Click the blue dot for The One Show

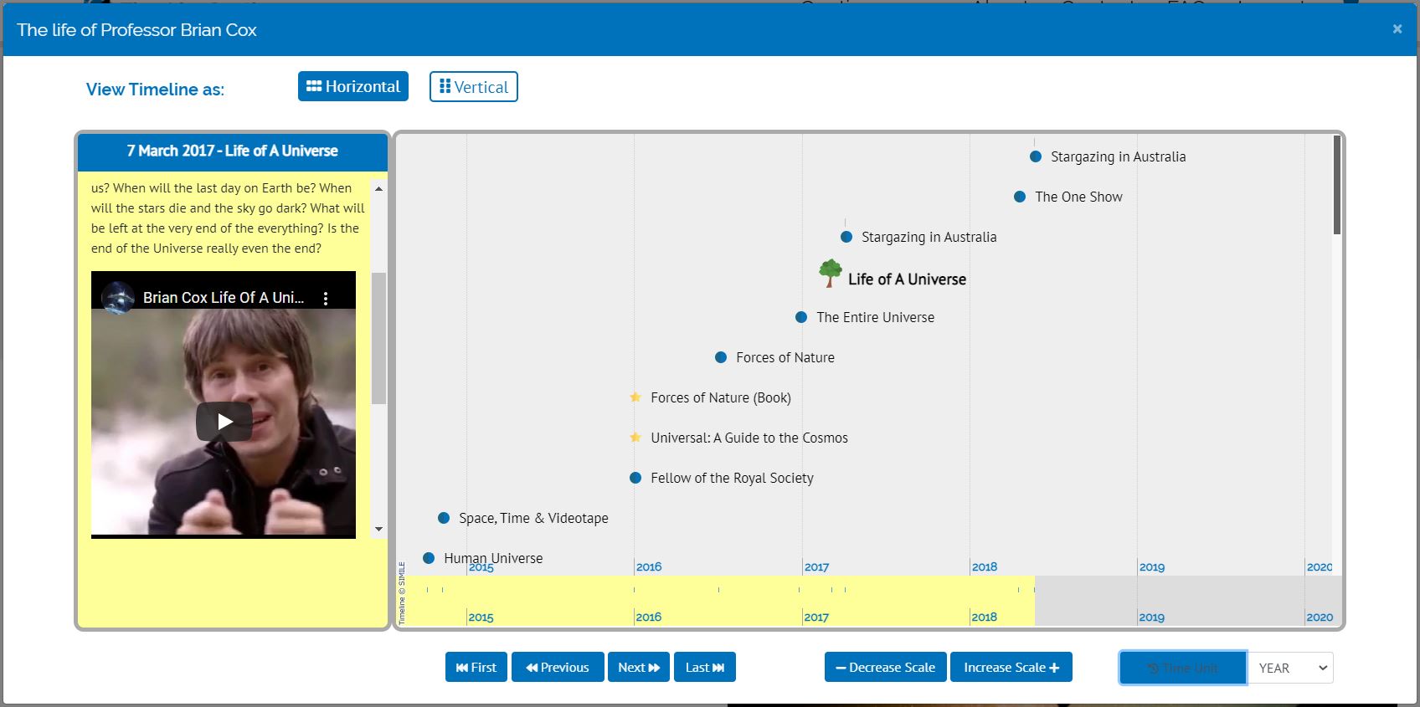tap(1020, 197)
